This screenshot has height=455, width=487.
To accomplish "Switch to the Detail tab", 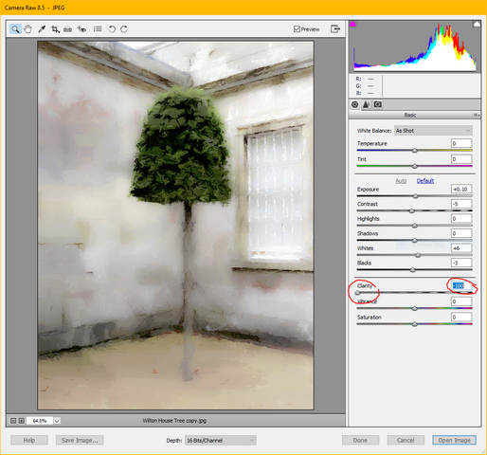I will (366, 104).
